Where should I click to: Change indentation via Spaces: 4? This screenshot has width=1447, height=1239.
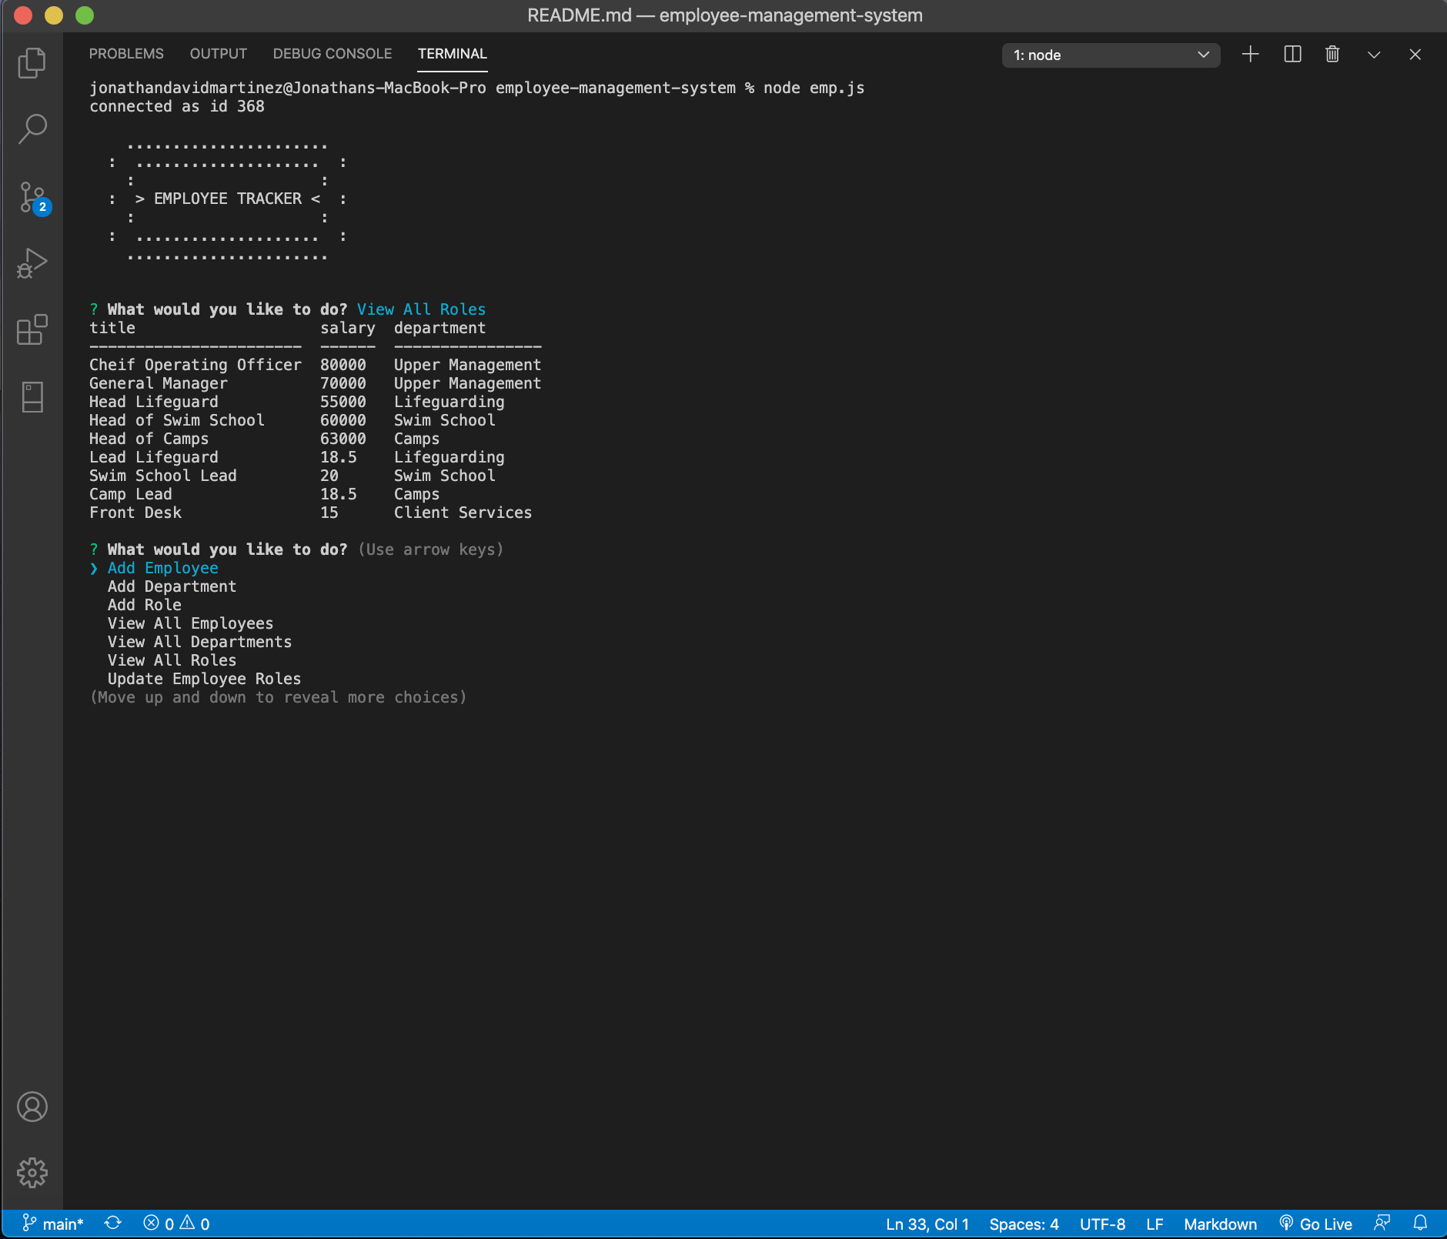tap(1024, 1224)
